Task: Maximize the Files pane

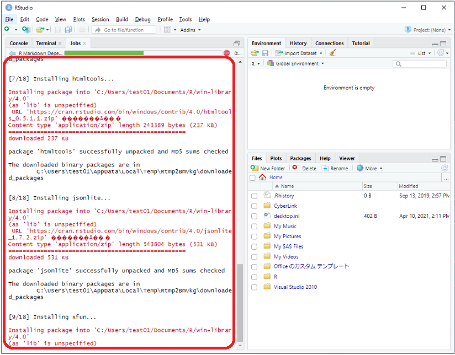Action: click(x=443, y=159)
